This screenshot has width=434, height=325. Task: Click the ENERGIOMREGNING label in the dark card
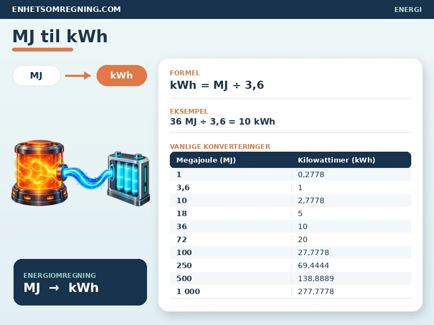tap(60, 276)
